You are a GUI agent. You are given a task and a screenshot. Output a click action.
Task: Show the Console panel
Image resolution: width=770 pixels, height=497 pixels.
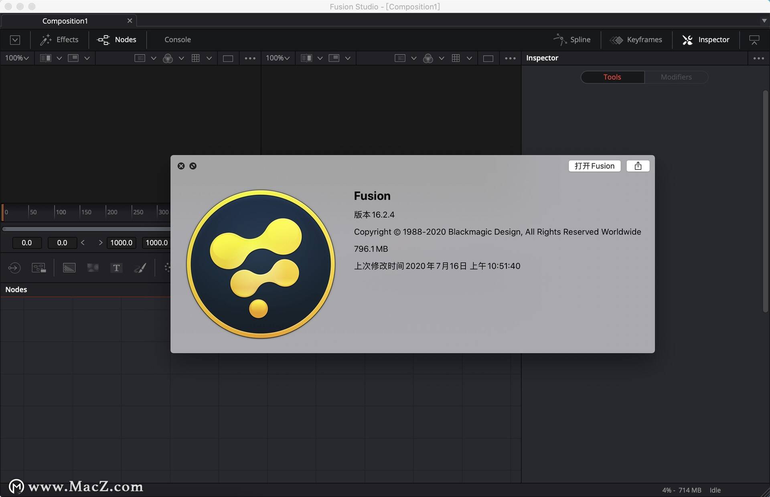(x=177, y=40)
